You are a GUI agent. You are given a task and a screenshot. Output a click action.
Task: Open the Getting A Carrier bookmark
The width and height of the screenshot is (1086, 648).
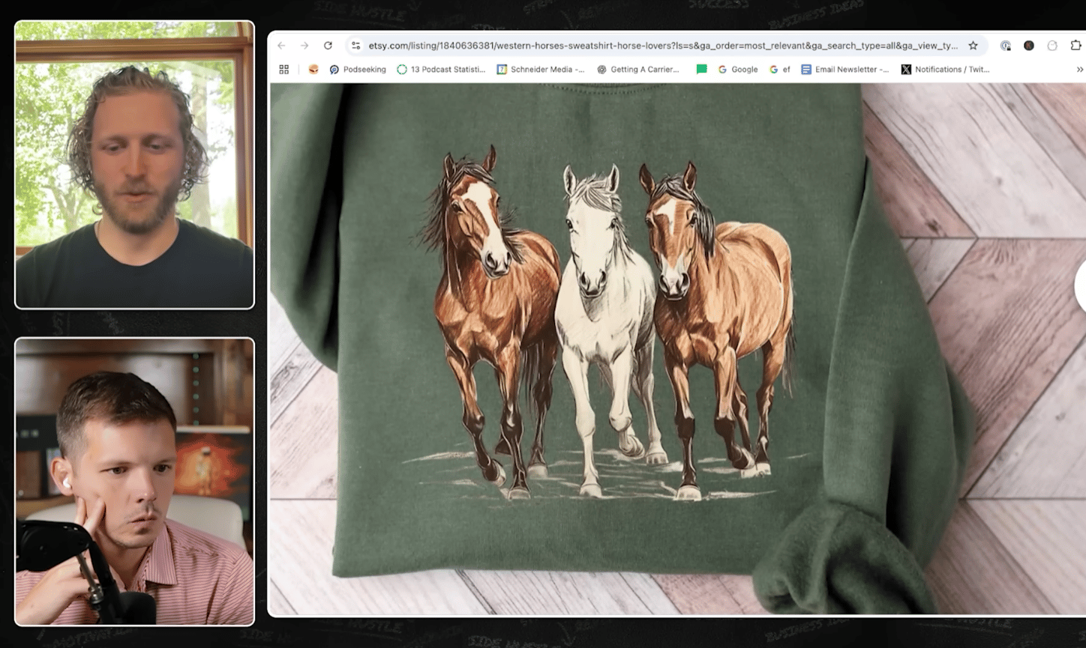[x=638, y=70]
